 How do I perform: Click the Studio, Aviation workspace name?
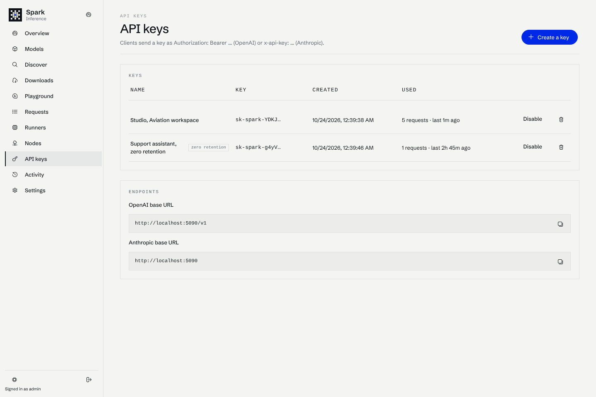(164, 120)
